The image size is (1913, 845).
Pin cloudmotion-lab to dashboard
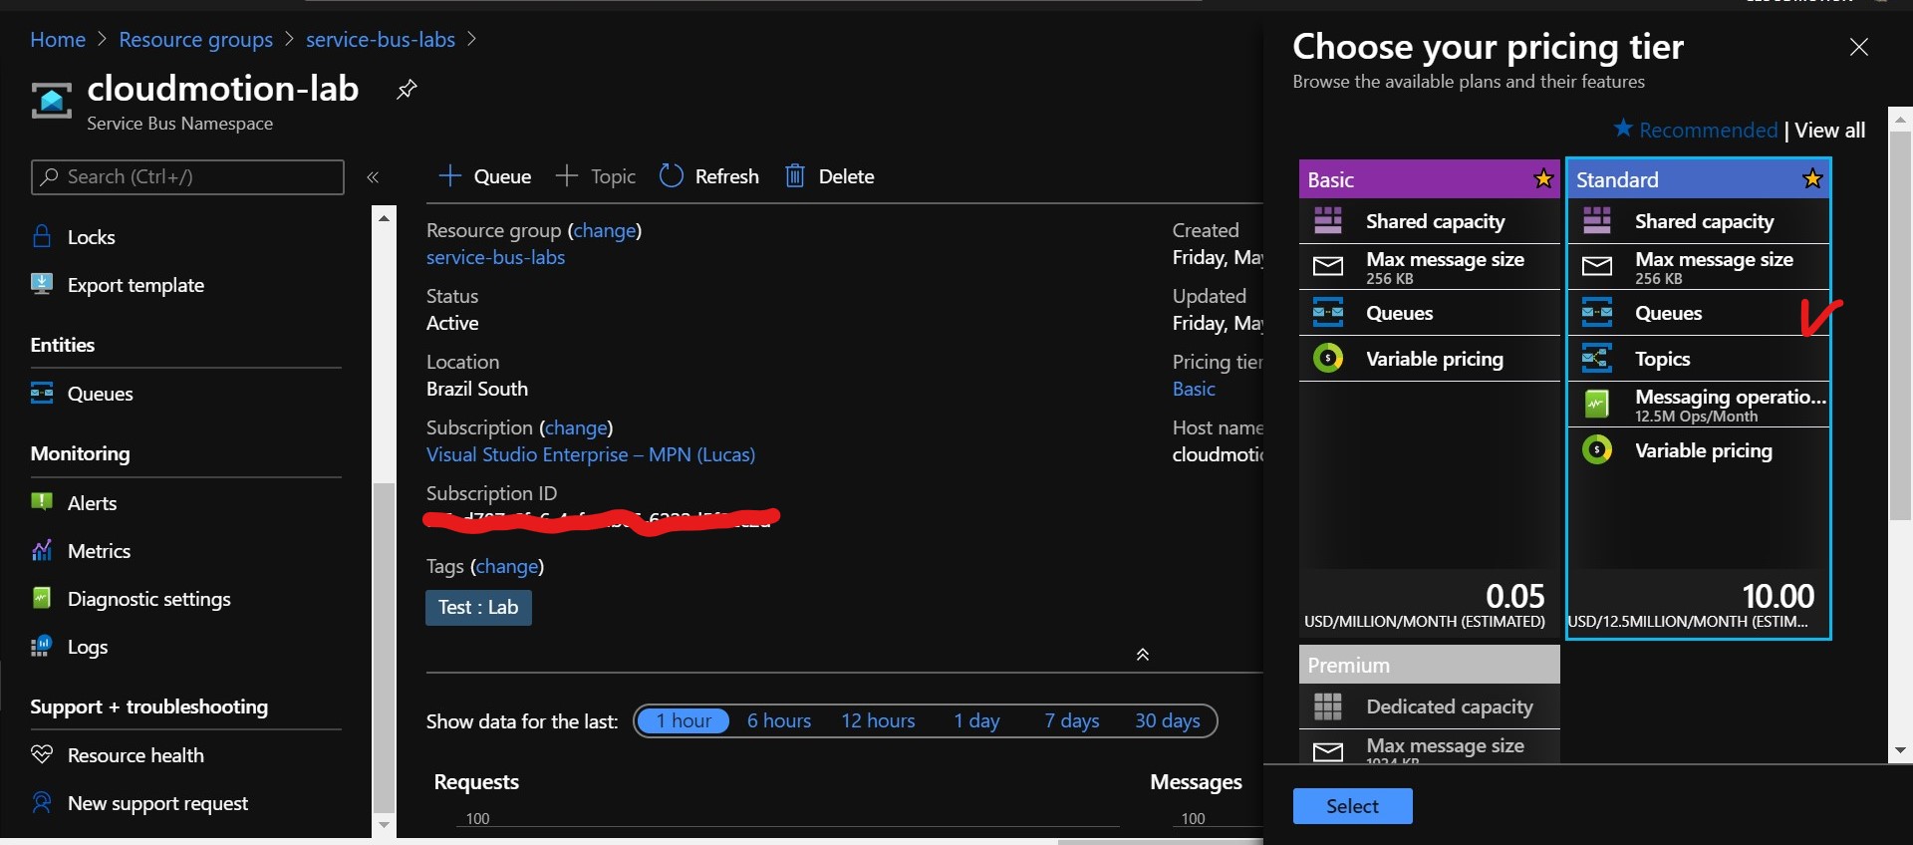point(407,90)
